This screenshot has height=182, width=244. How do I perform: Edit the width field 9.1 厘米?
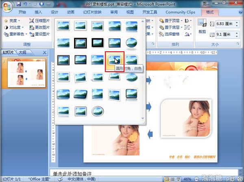pos(225,34)
